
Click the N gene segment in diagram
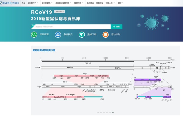click(x=165, y=68)
